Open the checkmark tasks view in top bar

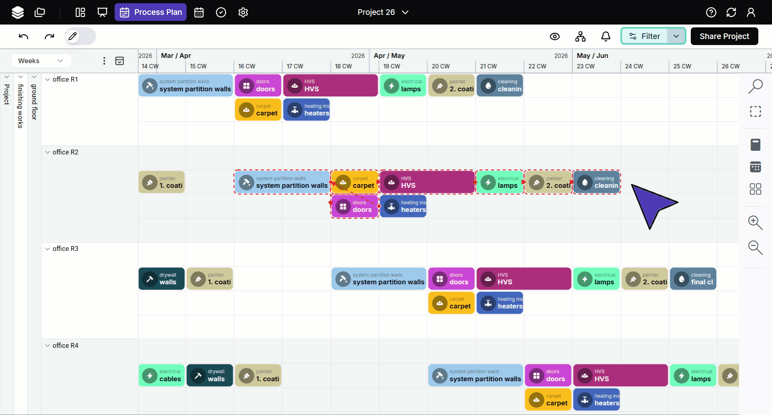(x=221, y=12)
